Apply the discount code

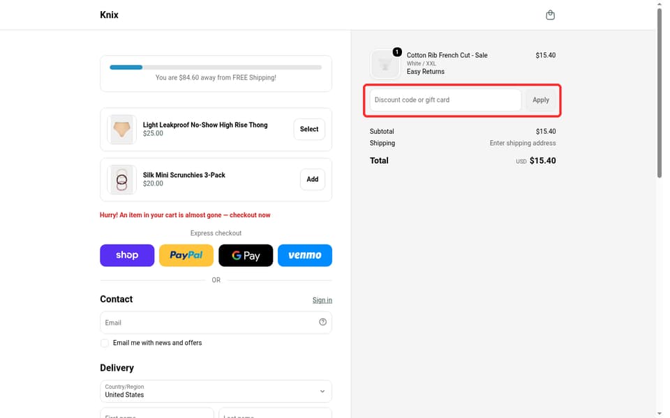coord(540,100)
